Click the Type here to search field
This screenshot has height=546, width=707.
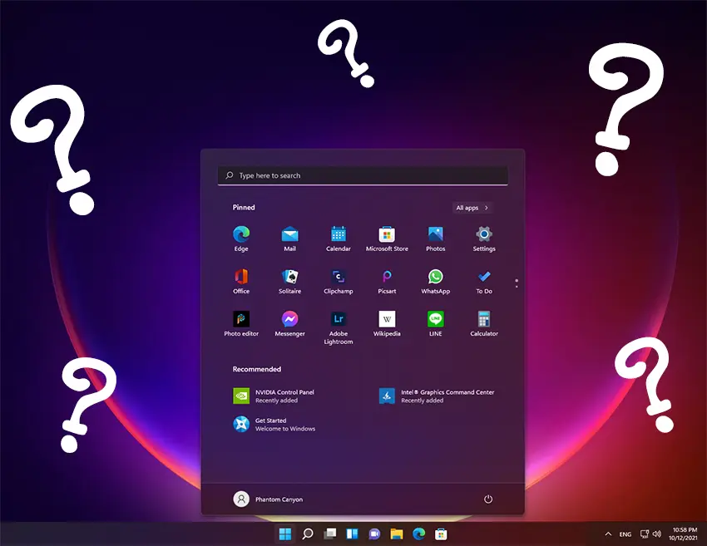pos(363,175)
